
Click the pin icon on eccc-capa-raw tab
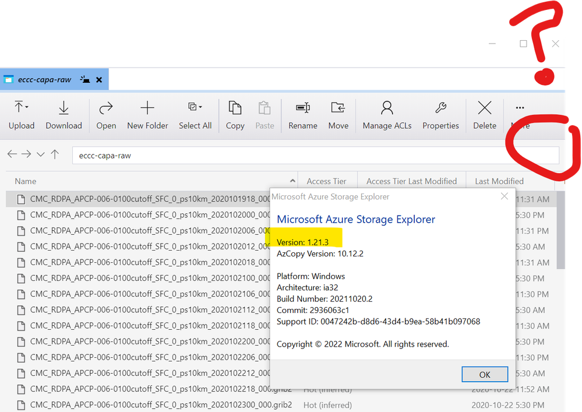85,79
